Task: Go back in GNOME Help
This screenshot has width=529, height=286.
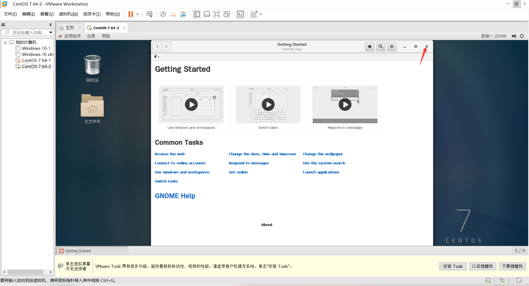Action: tap(157, 47)
